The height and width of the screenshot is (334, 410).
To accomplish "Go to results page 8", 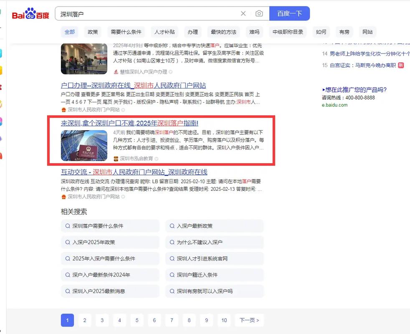I will pos(189,320).
